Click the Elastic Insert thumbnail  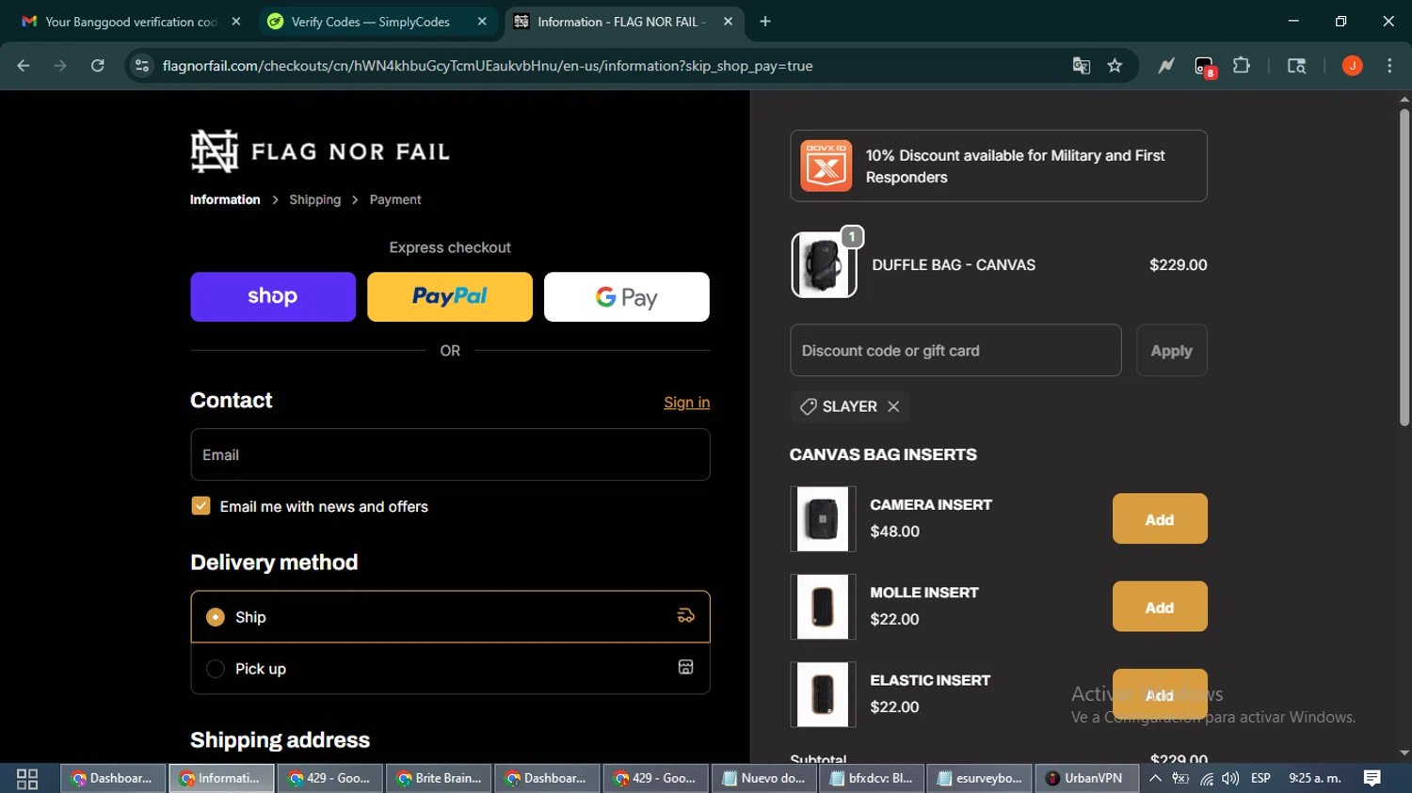(823, 694)
